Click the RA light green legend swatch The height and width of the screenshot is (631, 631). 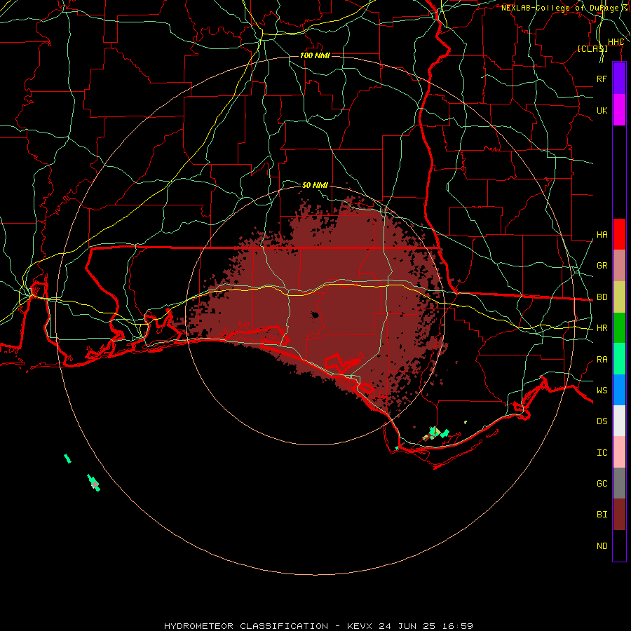click(619, 359)
